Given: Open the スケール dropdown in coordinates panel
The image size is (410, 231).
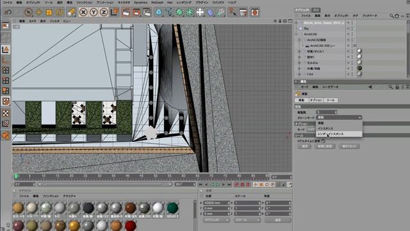Looking at the screenshot, I should tap(247, 220).
